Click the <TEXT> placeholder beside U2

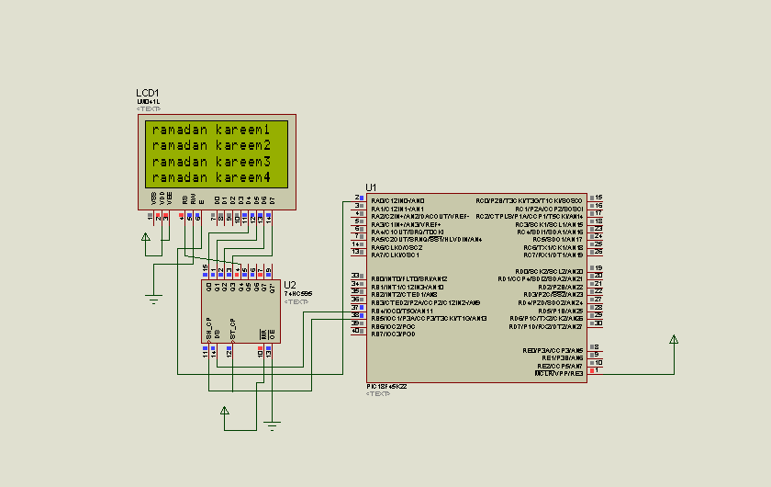coord(296,302)
